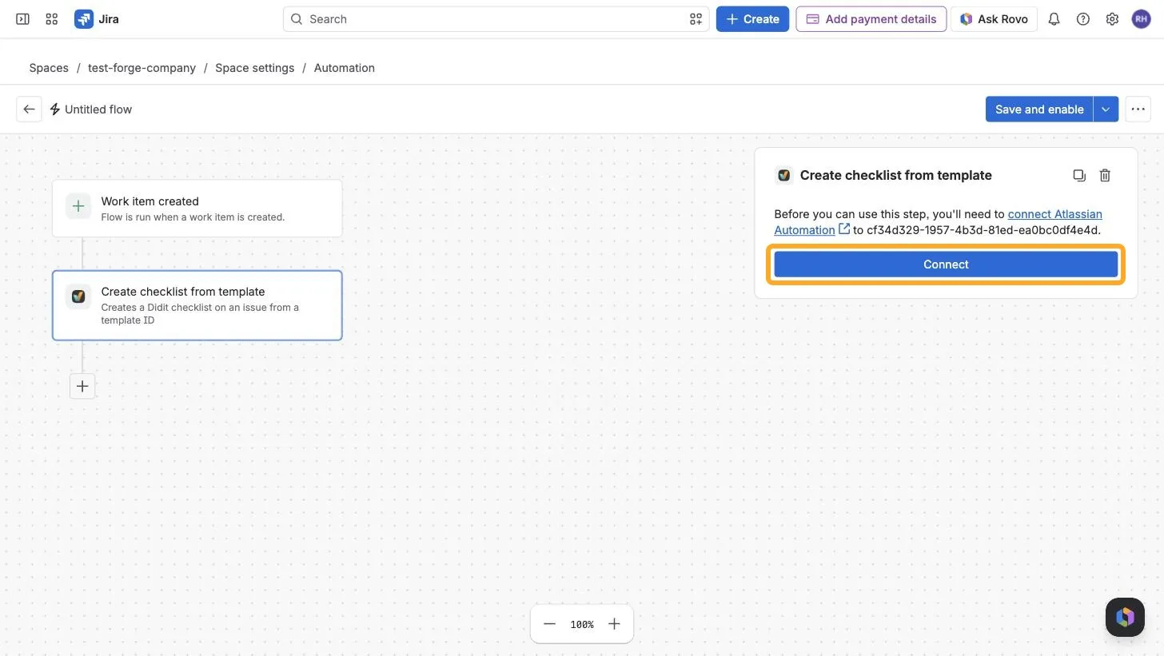The height and width of the screenshot is (656, 1164).
Task: Add a new step with the plus icon below the flow
Action: [x=82, y=387]
